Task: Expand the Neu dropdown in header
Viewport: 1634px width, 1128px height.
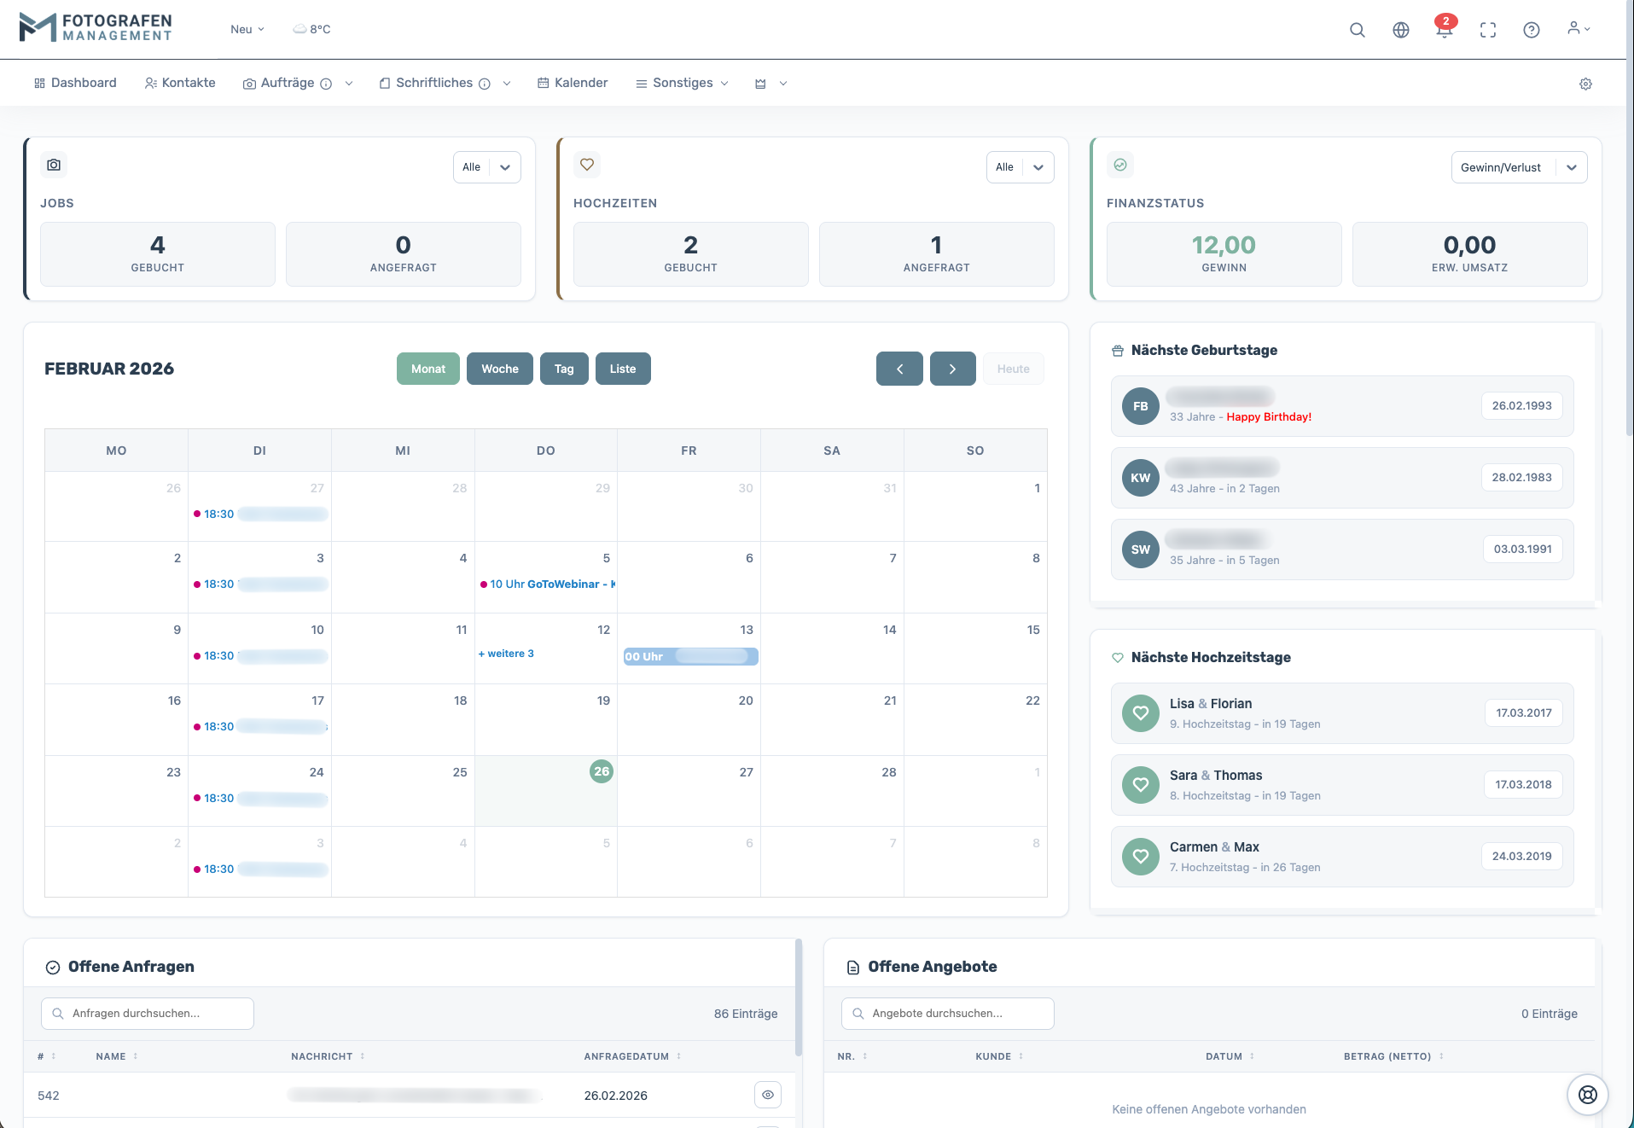Action: 247,29
